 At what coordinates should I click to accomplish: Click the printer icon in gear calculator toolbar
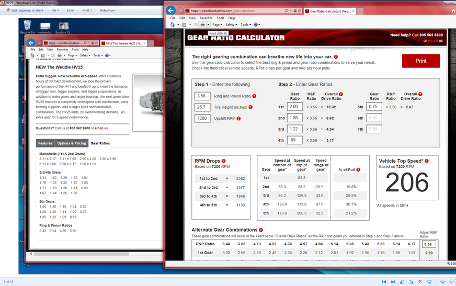[203, 25]
